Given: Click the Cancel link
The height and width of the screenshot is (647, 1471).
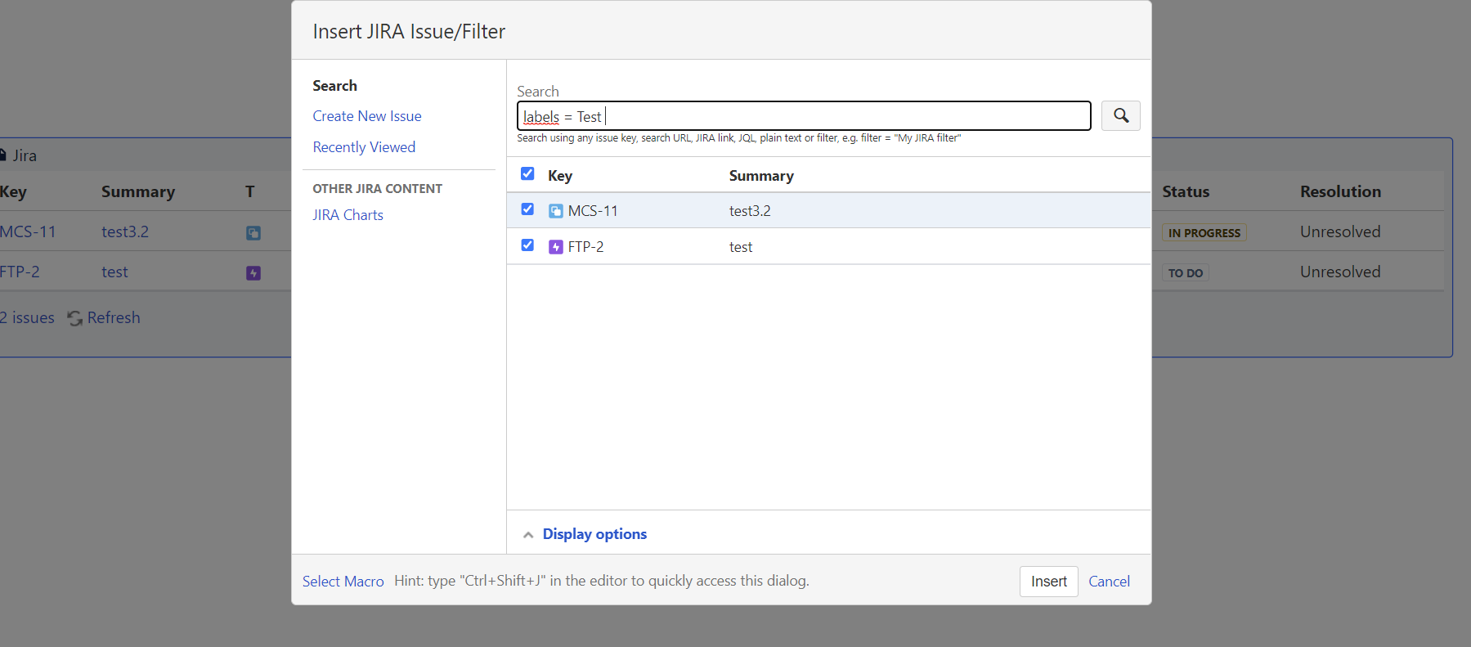Looking at the screenshot, I should pyautogui.click(x=1109, y=582).
